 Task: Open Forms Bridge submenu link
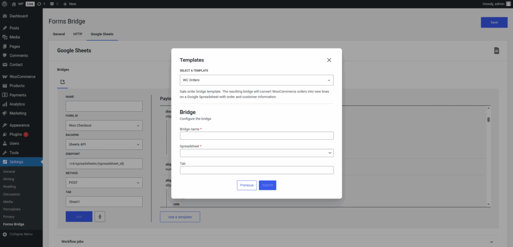point(14,224)
